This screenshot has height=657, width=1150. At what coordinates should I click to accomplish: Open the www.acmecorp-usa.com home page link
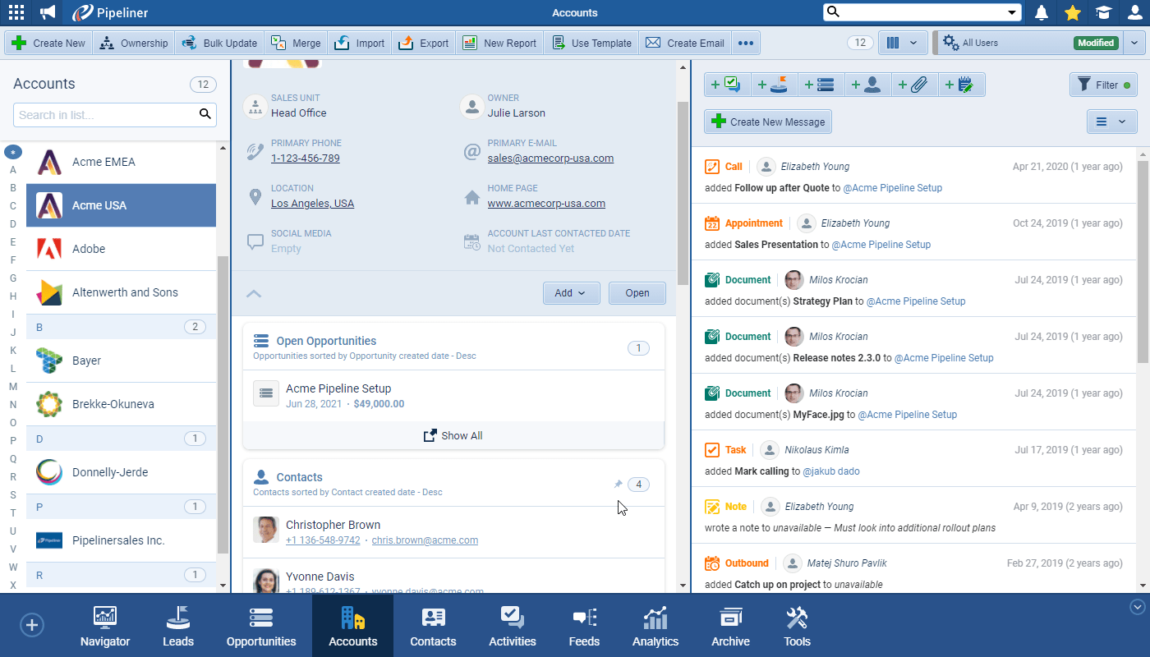546,203
